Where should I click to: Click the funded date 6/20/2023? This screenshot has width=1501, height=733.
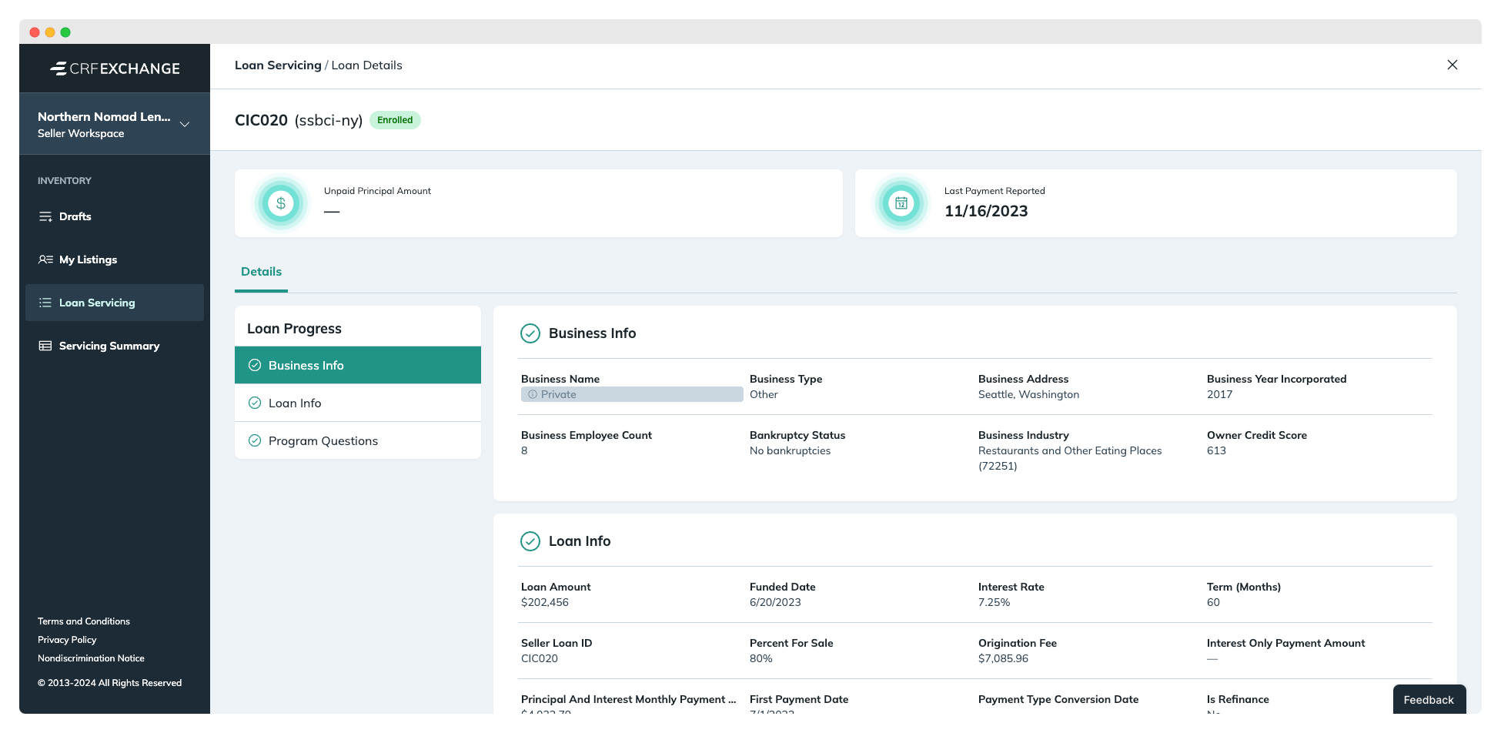(775, 602)
